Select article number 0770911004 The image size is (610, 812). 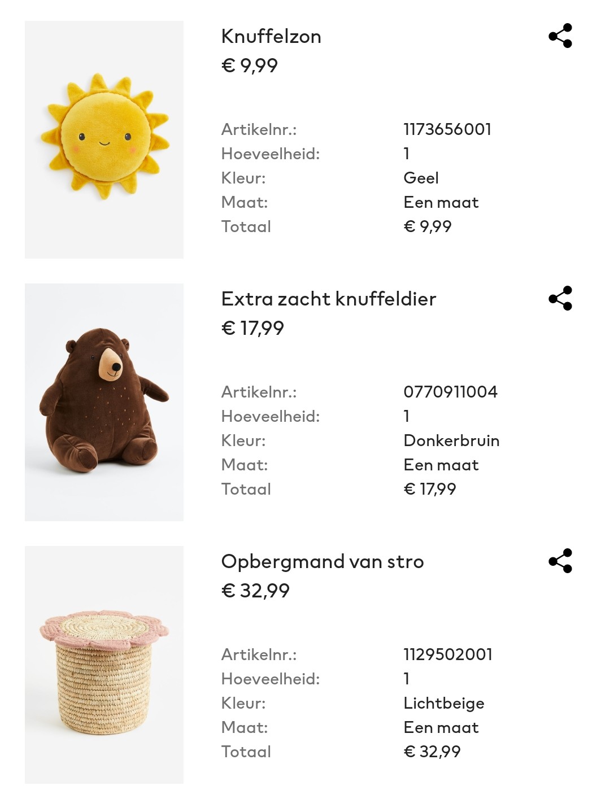click(x=451, y=392)
